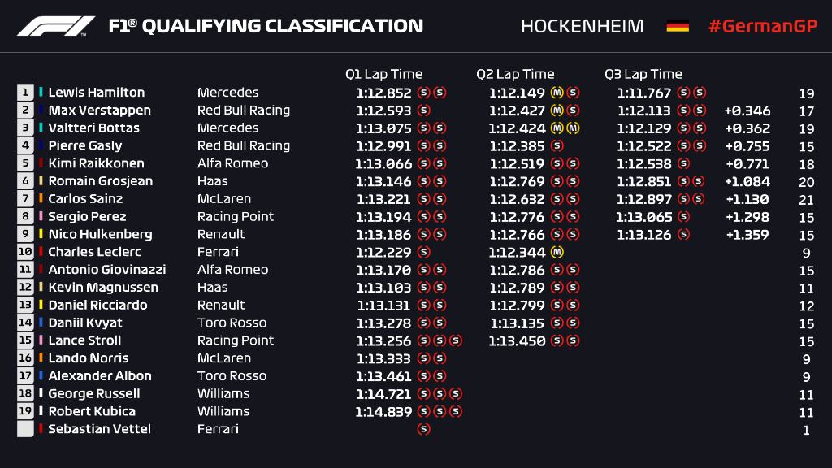Click Vettel's red Ferrari color bar
Image resolution: width=832 pixels, height=468 pixels.
tap(41, 429)
